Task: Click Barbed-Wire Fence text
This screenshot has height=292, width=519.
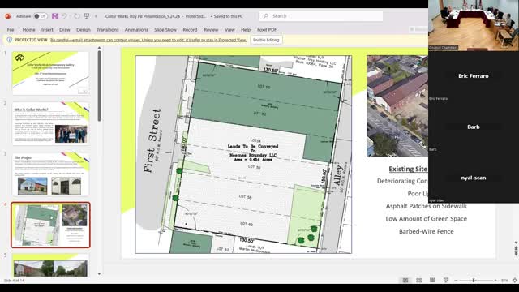Action: tap(427, 231)
